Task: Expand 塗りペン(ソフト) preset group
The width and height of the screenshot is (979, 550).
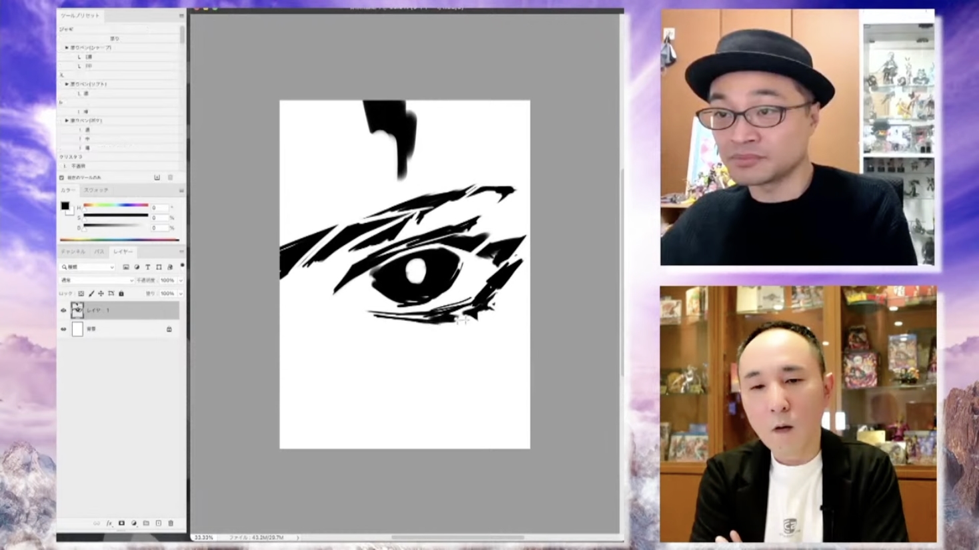Action: pyautogui.click(x=67, y=85)
